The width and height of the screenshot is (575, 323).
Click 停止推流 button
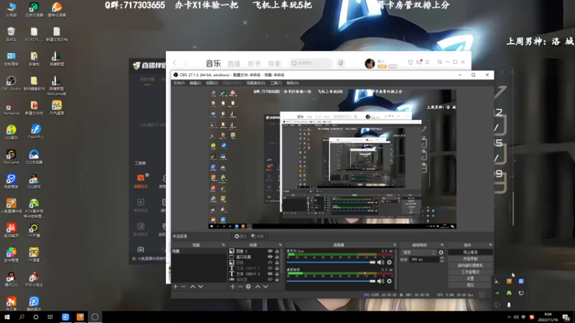470,252
